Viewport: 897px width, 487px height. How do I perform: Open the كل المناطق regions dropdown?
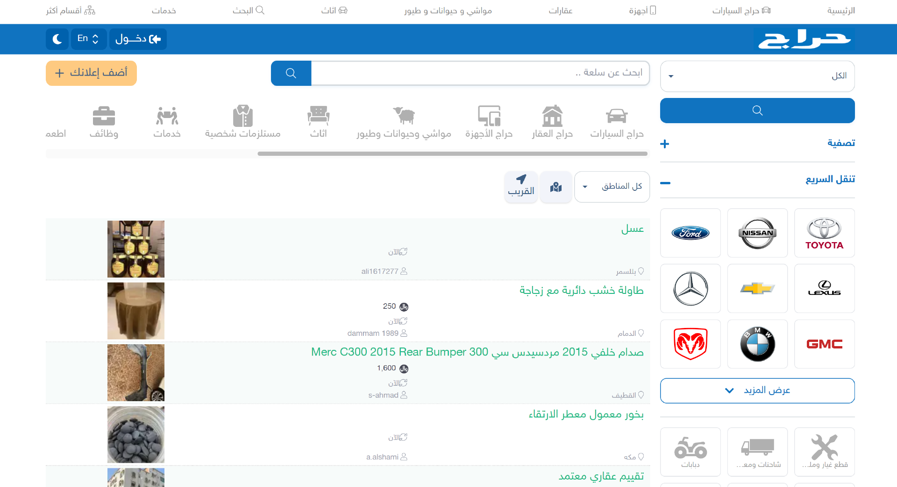coord(612,187)
